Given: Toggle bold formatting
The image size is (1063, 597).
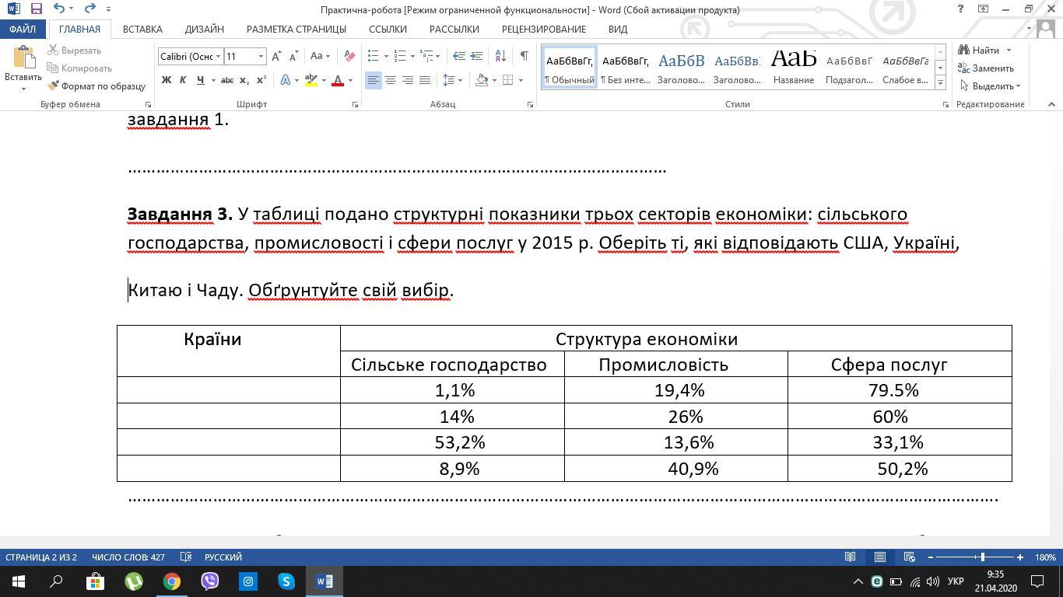Looking at the screenshot, I should 166,80.
